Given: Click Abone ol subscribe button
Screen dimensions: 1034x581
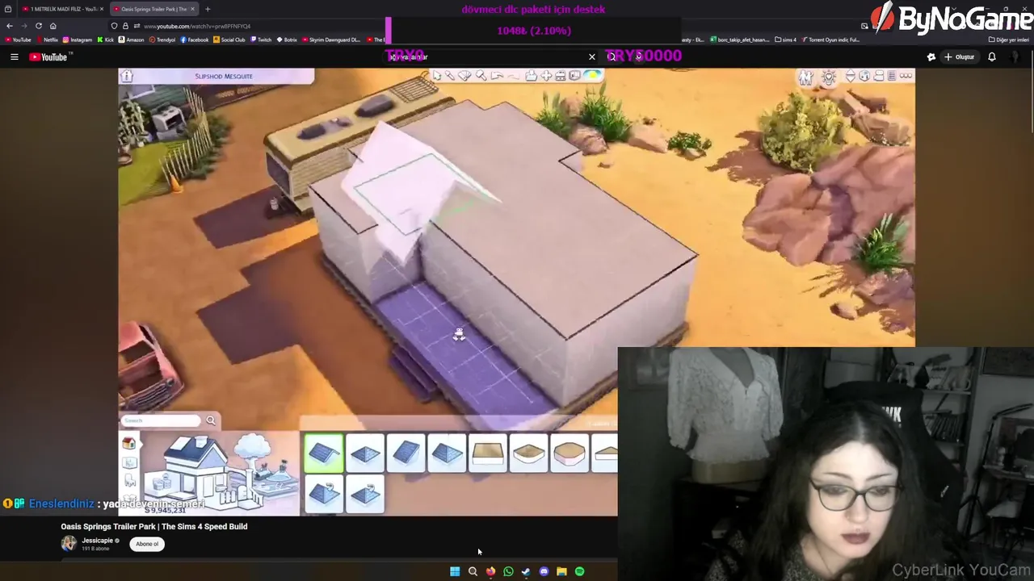Looking at the screenshot, I should click(x=147, y=544).
